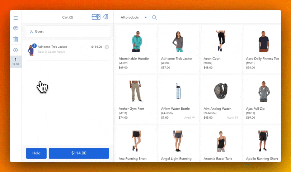291x172 pixels.
Task: Select the Aim Analog Watch product
Action: (x=220, y=98)
